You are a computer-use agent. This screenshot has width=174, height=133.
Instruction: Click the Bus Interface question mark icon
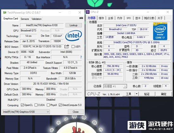(81, 57)
